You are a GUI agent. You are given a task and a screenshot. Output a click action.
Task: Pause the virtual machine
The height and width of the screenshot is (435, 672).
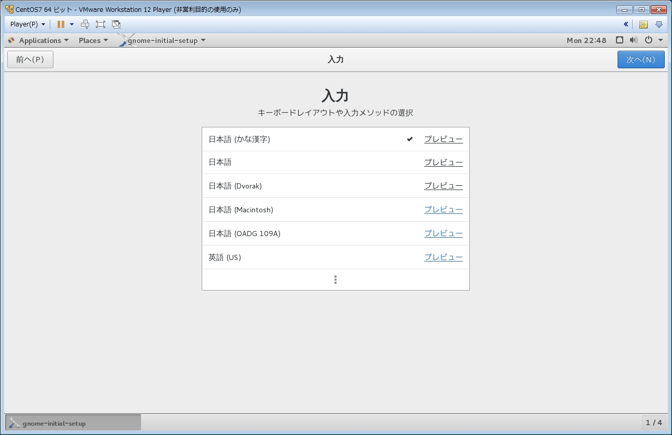click(x=61, y=24)
